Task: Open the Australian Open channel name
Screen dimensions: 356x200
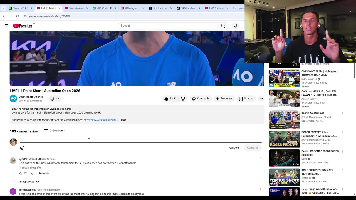Action: coord(30,97)
